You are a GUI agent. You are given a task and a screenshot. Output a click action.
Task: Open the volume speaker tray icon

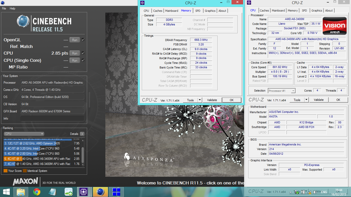pos(315,192)
